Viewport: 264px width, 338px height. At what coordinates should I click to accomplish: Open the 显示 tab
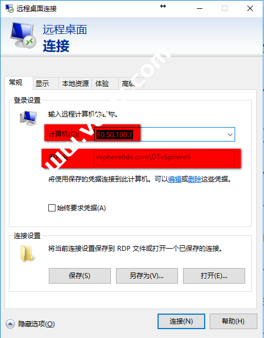(x=42, y=84)
